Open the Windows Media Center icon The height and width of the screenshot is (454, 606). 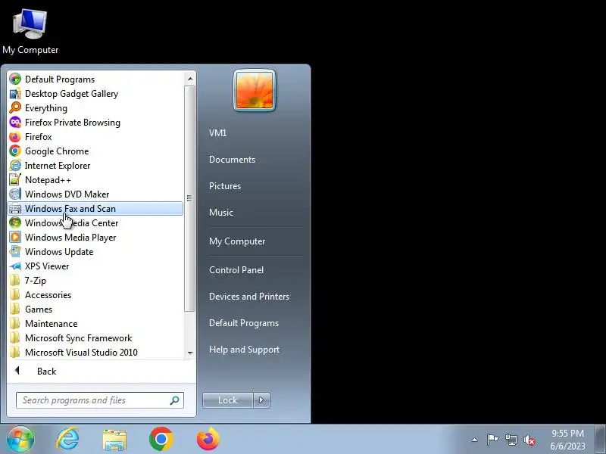(x=15, y=222)
